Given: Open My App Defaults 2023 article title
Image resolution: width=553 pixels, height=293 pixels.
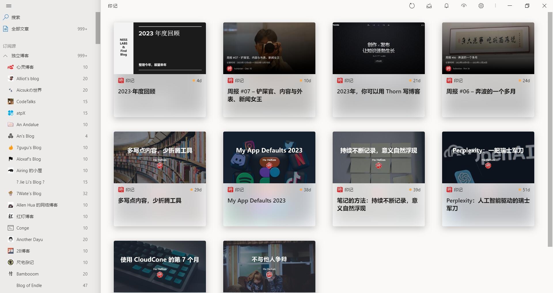Looking at the screenshot, I should click(256, 201).
